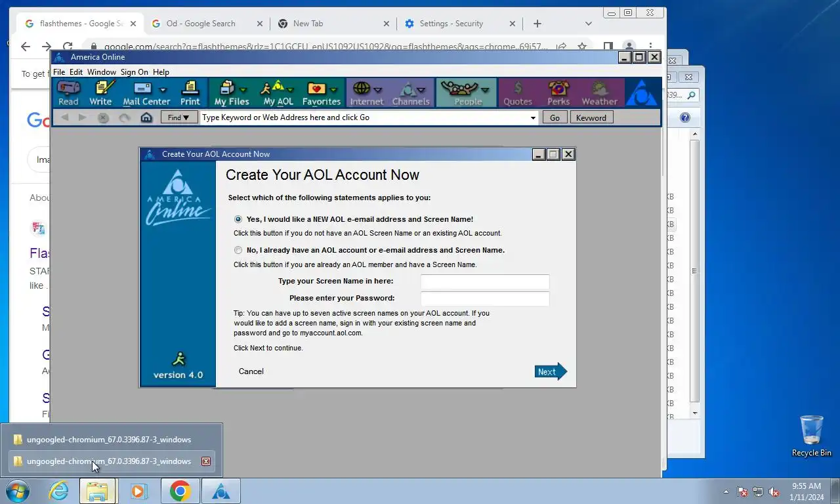Image resolution: width=840 pixels, height=504 pixels.
Task: Select first ungoogled-chromium window preview
Action: click(x=111, y=440)
